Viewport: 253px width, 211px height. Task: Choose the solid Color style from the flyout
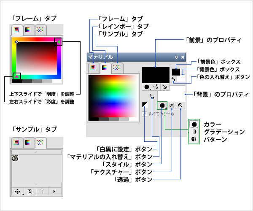(194, 124)
